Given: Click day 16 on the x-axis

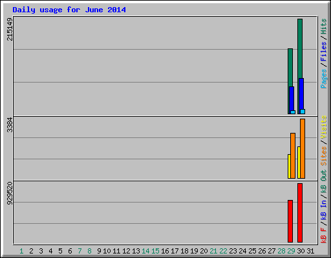Looking at the screenshot, I should pyautogui.click(x=165, y=251).
